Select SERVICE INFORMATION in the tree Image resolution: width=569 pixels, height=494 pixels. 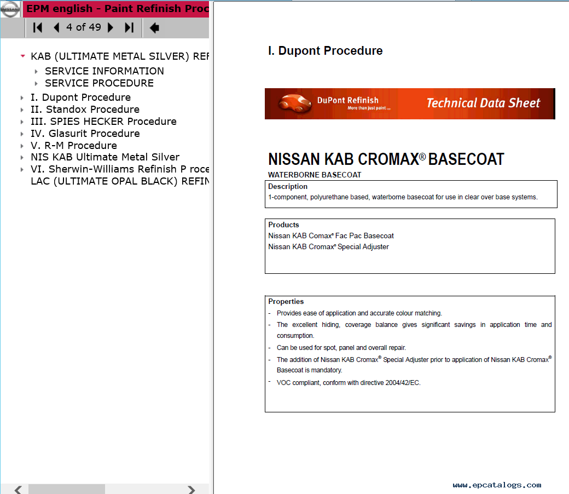(104, 71)
